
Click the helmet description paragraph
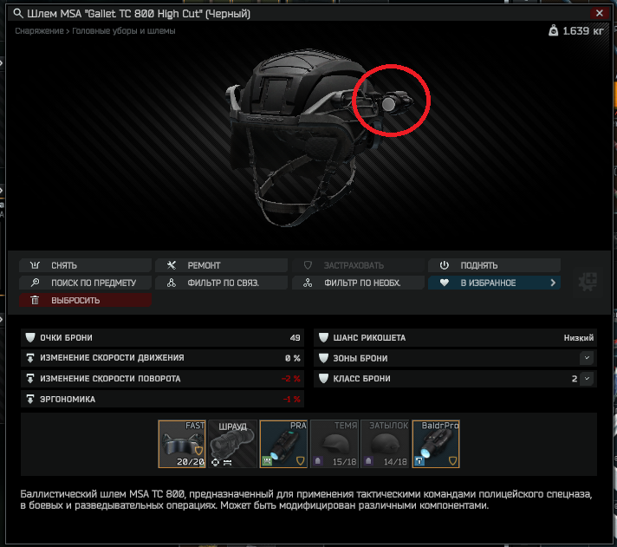coord(306,500)
